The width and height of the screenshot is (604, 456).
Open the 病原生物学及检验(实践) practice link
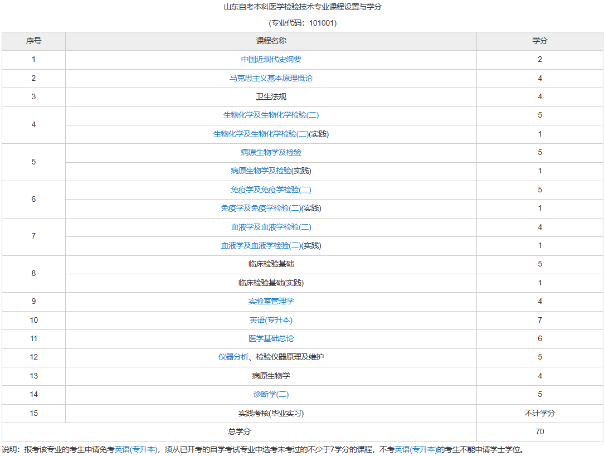pos(270,171)
